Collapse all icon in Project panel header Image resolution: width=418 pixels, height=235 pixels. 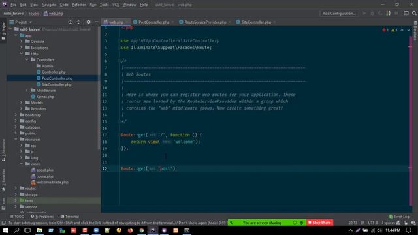click(x=78, y=22)
